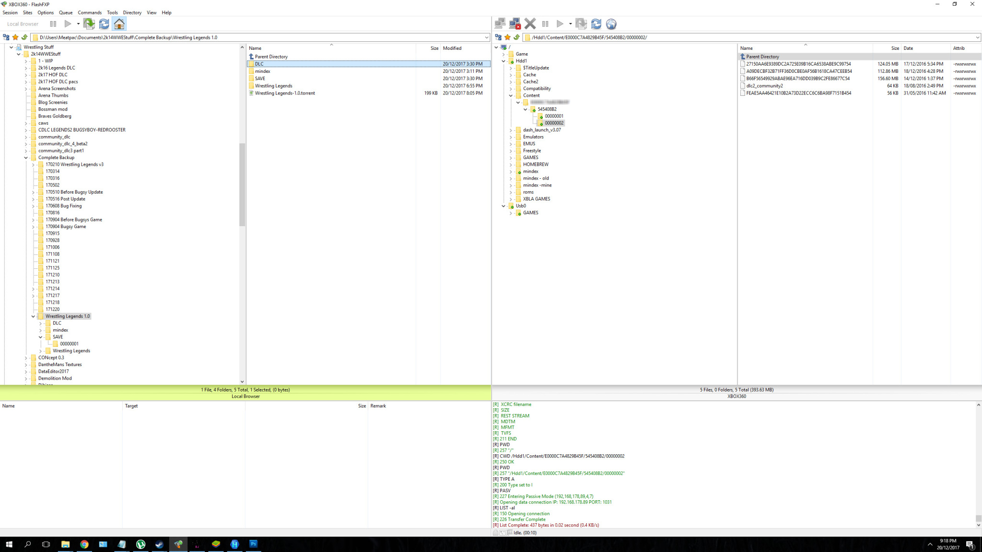Open the Directory menu
The height and width of the screenshot is (552, 982).
(x=132, y=12)
